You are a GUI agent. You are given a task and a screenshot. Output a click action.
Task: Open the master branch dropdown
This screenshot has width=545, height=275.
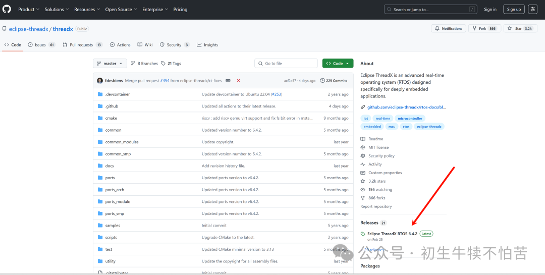110,63
